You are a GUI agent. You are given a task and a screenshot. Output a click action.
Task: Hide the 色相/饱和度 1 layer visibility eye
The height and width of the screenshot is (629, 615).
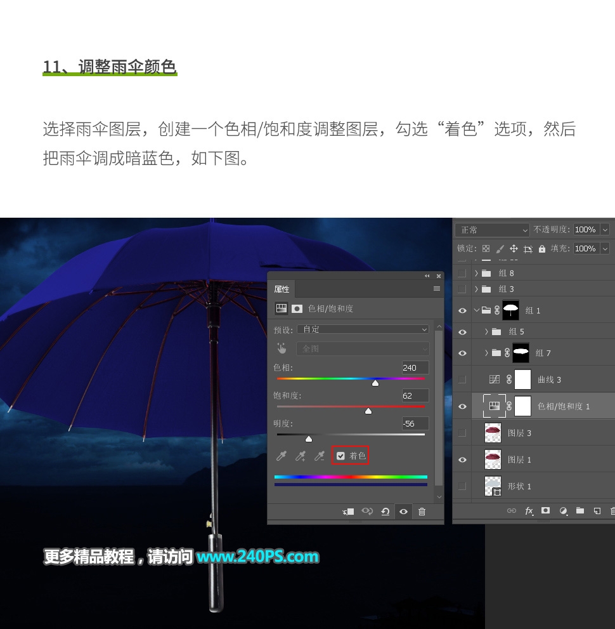click(462, 406)
